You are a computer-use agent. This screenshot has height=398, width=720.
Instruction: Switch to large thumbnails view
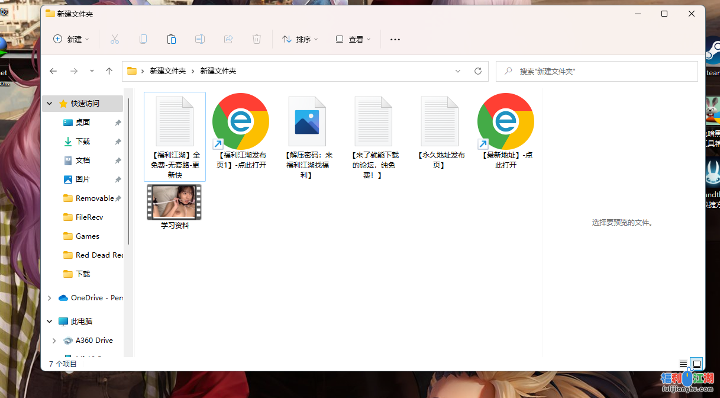[697, 364]
